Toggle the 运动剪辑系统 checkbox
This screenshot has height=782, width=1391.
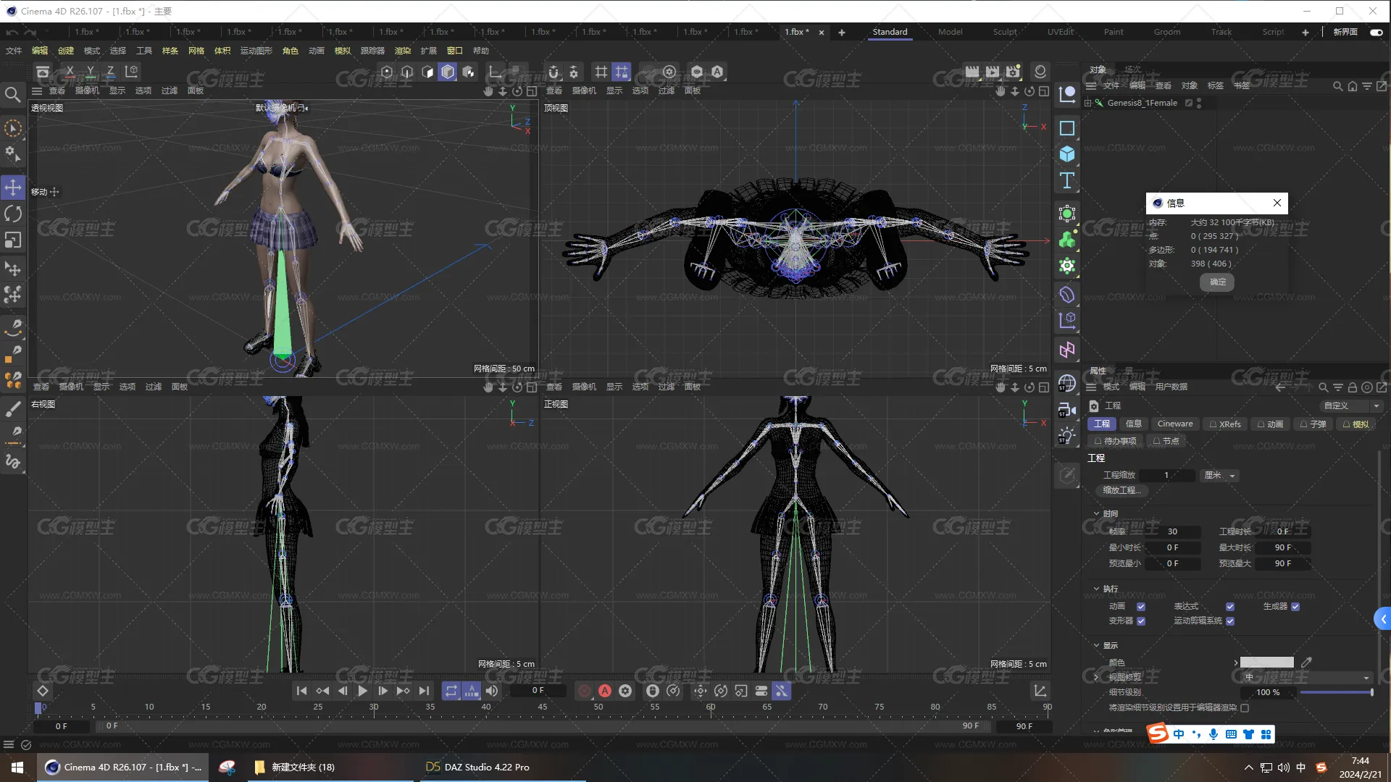pyautogui.click(x=1230, y=621)
